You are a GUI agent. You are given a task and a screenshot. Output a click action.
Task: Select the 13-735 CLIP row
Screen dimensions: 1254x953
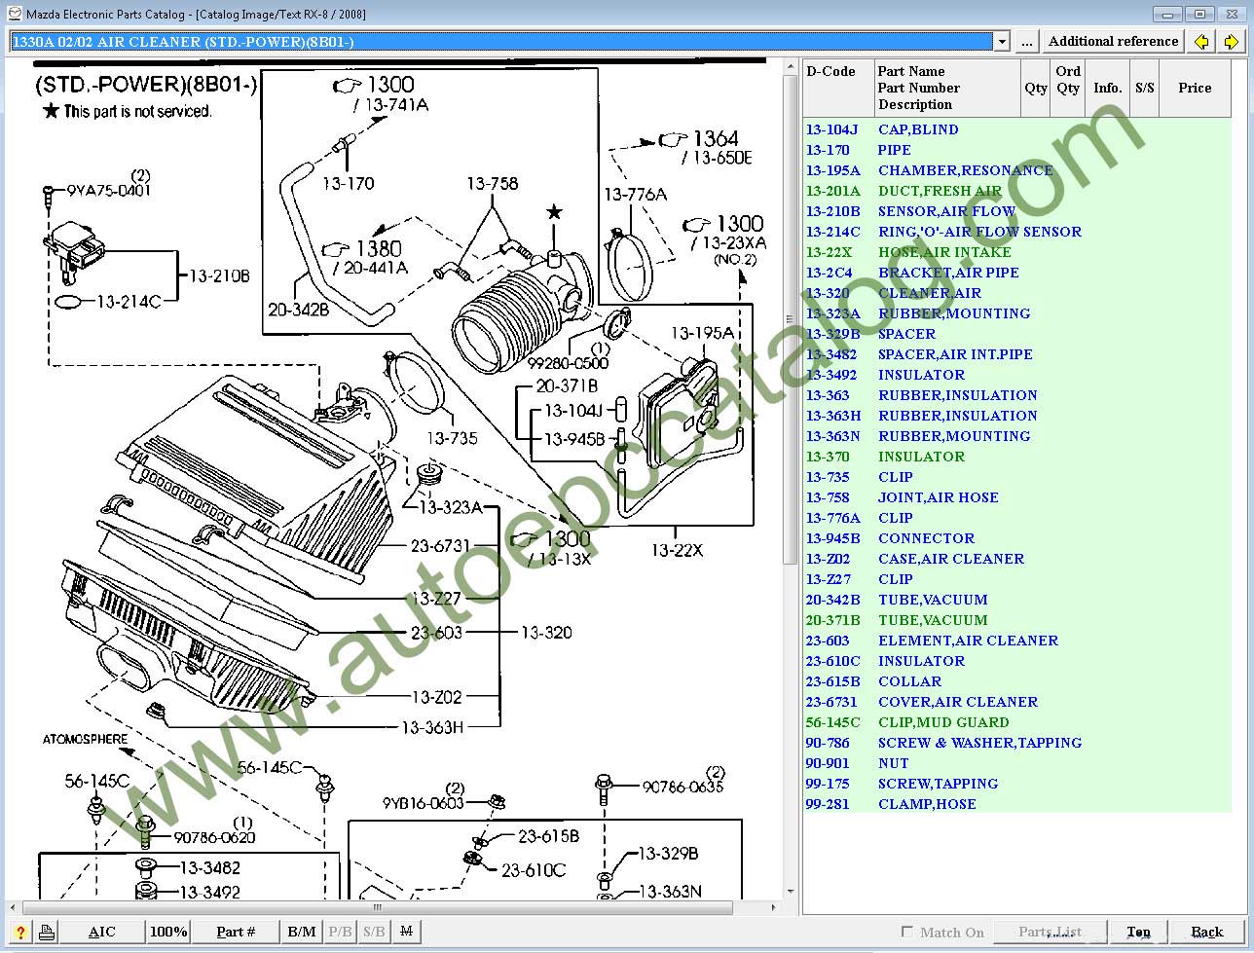click(x=1017, y=477)
